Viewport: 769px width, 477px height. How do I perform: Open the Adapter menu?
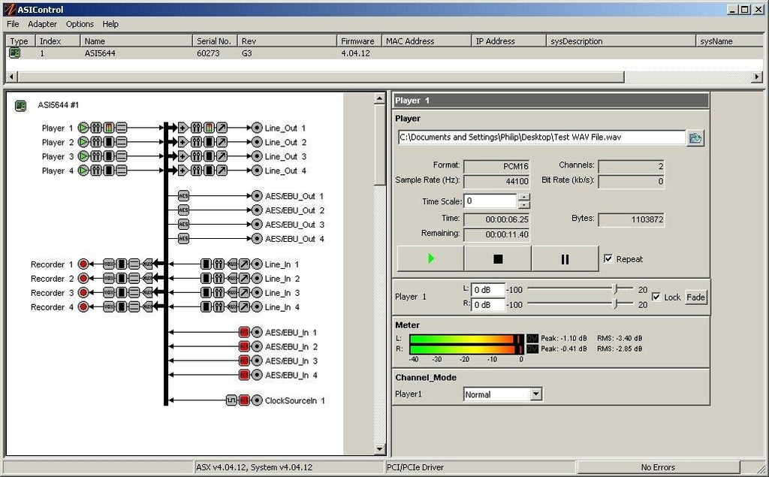click(43, 24)
